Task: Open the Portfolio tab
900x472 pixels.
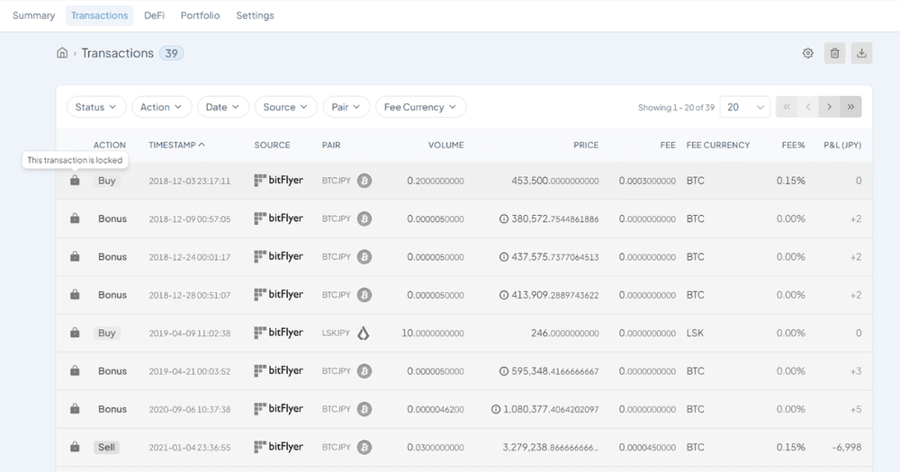Action: click(200, 15)
